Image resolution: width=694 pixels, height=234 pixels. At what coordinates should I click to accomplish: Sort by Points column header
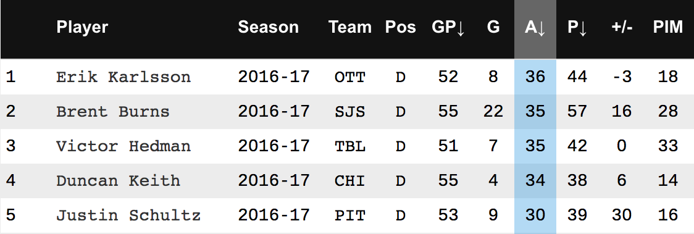577,27
